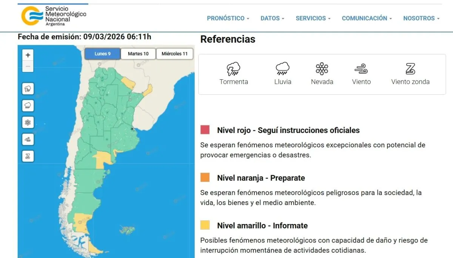453x258 pixels.
Task: Zoom in on the map with the plus button
Action: pyautogui.click(x=28, y=54)
